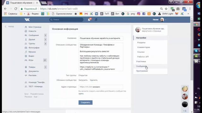Click вернуться к странице link
The image size is (202, 113).
click(151, 31)
